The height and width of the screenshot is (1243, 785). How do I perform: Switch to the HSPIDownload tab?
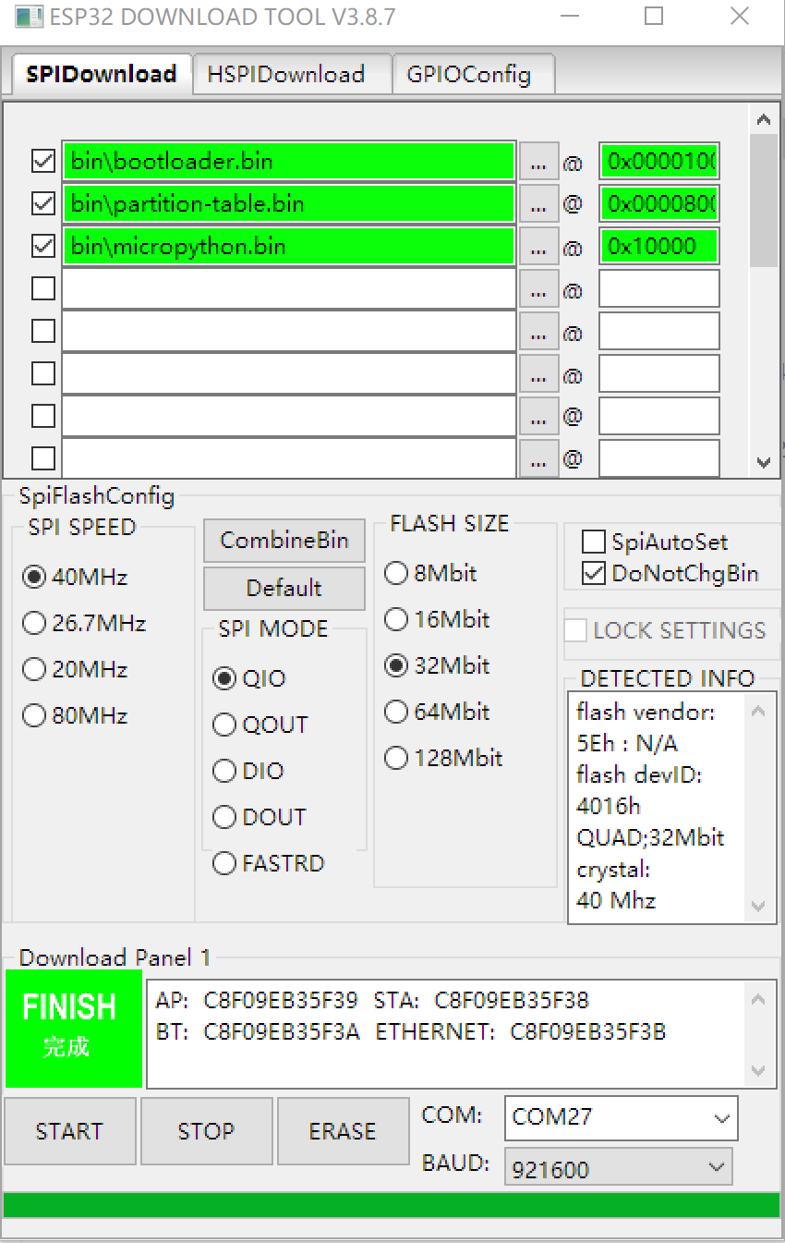[285, 75]
